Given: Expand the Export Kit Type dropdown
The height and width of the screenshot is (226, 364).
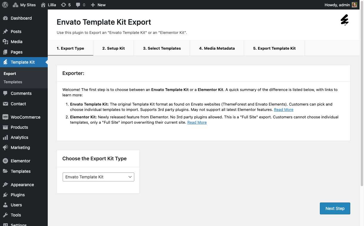Looking at the screenshot, I should click(98, 177).
